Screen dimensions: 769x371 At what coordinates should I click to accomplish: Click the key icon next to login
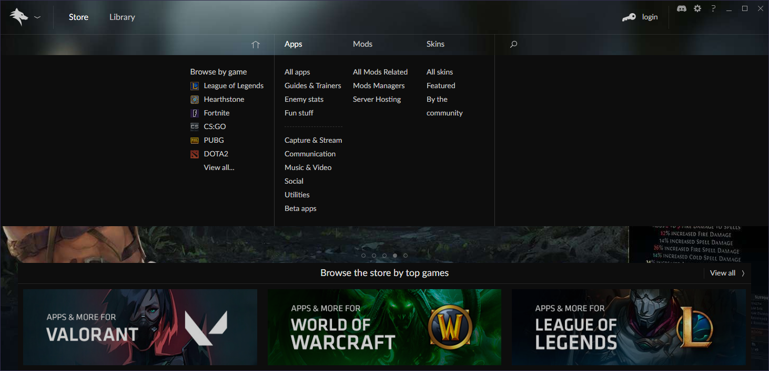pyautogui.click(x=629, y=17)
